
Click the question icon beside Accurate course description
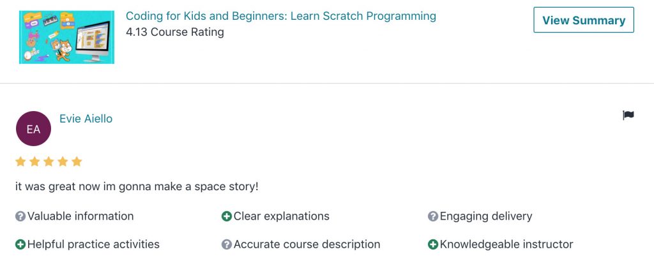tap(227, 244)
